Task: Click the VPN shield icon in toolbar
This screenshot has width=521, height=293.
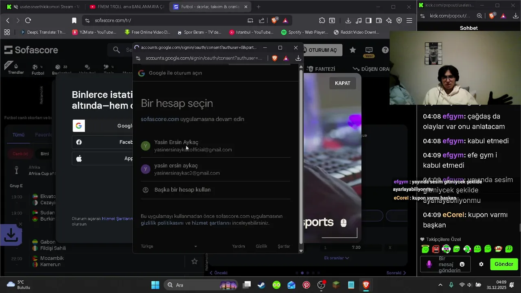Action: 399,20
